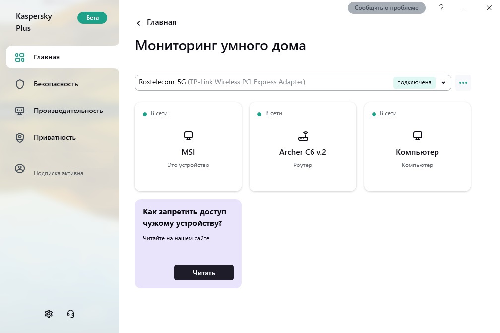Select Главная in the sidebar
The image size is (500, 333).
click(x=62, y=57)
